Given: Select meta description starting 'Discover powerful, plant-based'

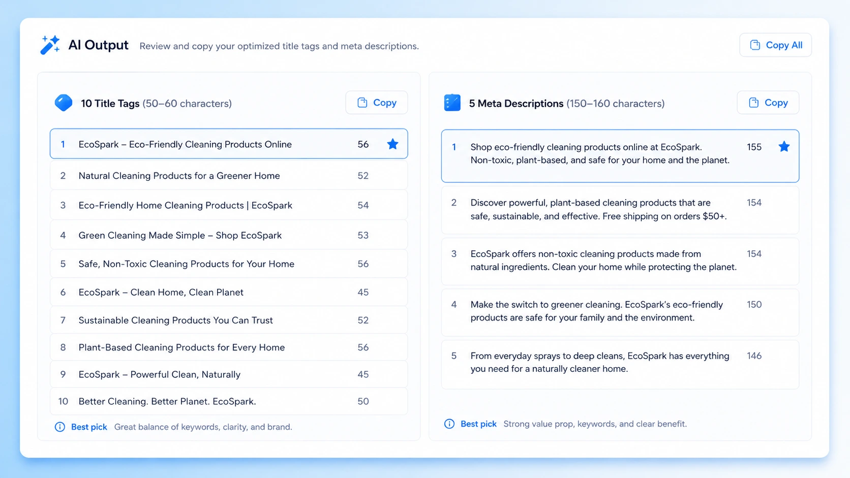Looking at the screenshot, I should (x=620, y=210).
